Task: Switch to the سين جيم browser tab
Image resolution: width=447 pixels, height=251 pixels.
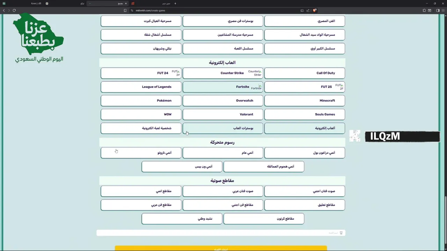Action: click(153, 3)
